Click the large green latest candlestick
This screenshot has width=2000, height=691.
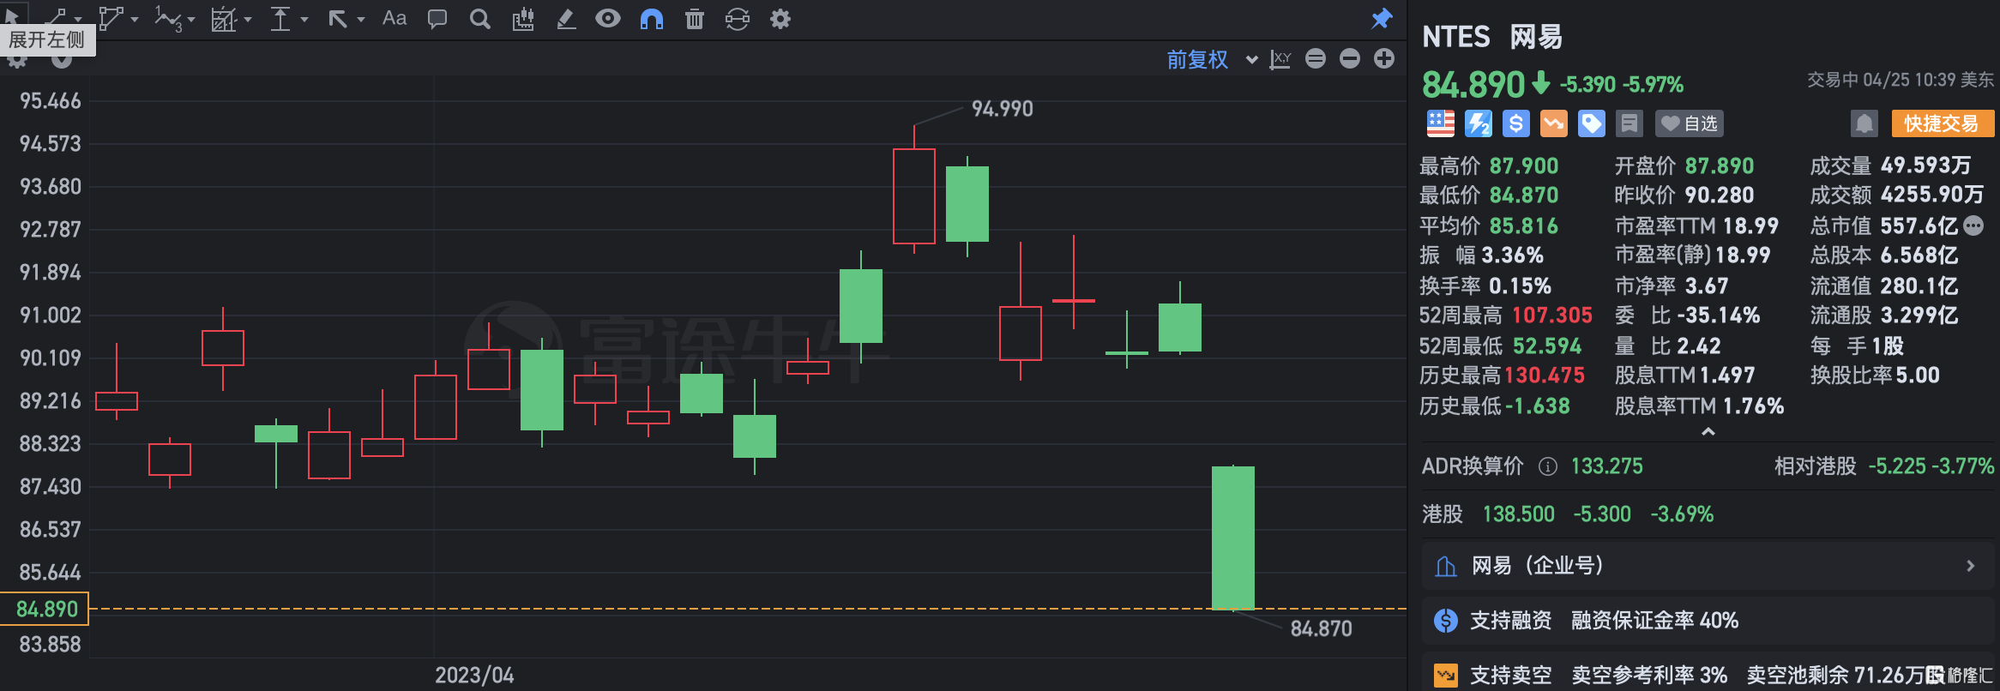click(x=1233, y=538)
